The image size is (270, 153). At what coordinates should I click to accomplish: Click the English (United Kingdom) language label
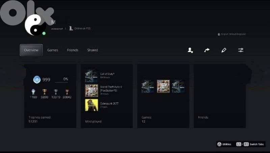pyautogui.click(x=234, y=34)
